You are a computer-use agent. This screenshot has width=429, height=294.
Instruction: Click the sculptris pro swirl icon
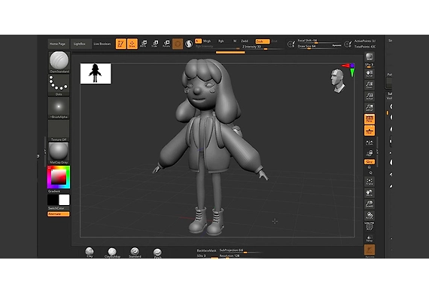[189, 44]
